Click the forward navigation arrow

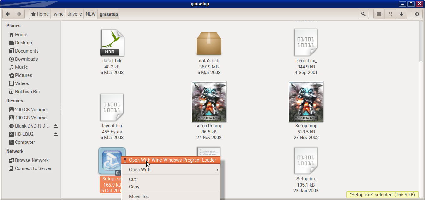[19, 14]
